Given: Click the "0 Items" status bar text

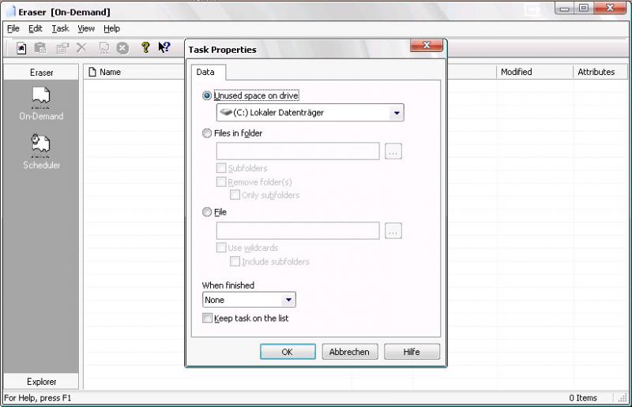Looking at the screenshot, I should click(583, 398).
